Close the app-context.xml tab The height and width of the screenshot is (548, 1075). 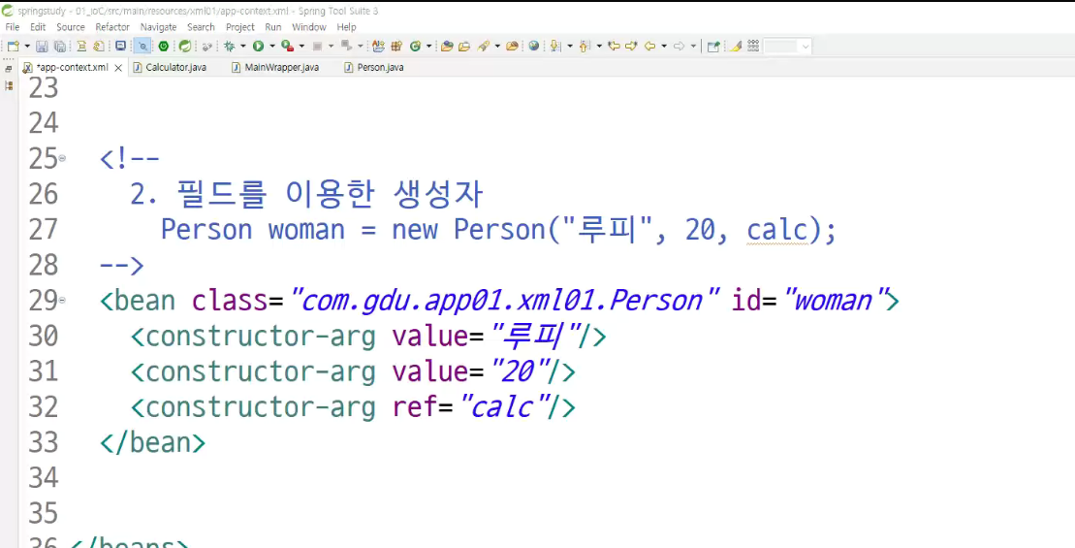(x=118, y=68)
